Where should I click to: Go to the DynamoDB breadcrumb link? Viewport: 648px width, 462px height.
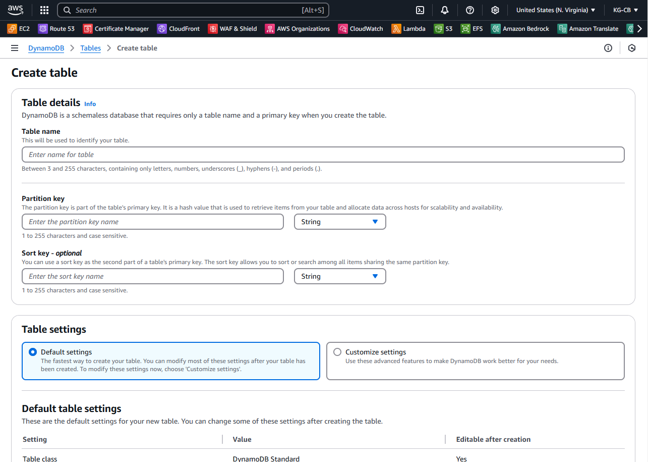(46, 48)
